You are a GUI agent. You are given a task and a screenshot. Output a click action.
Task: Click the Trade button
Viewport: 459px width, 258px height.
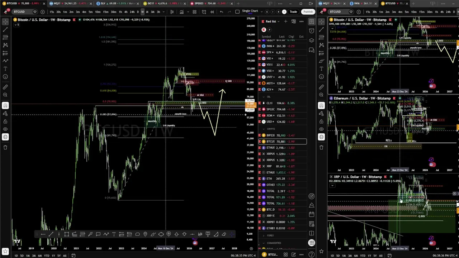293,12
